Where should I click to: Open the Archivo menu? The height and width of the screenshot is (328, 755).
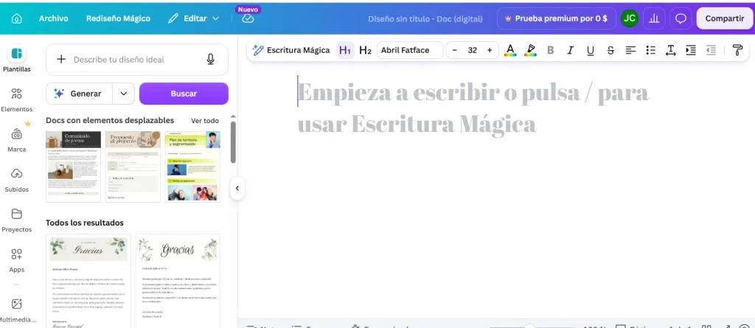tap(53, 18)
